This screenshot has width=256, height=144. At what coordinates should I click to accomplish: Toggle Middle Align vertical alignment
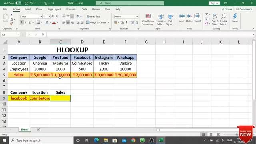pyautogui.click(x=68, y=16)
